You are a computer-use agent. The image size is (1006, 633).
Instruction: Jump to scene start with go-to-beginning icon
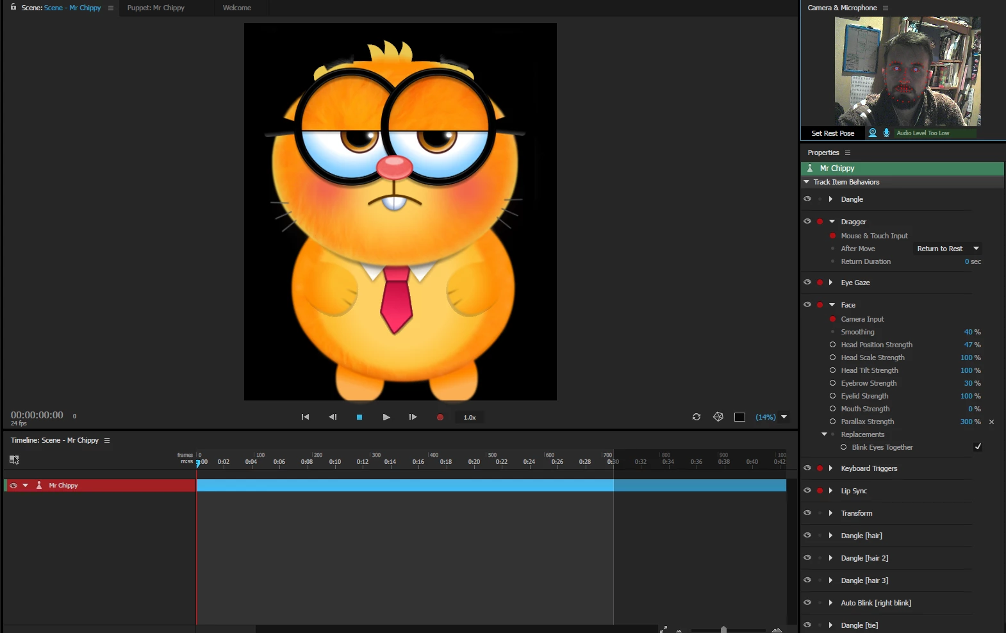306,417
